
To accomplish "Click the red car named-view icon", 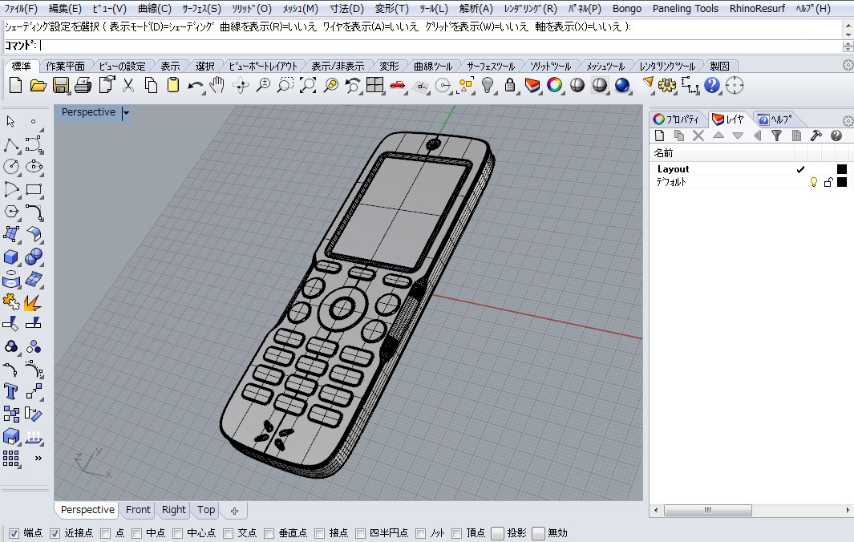I will pos(398,85).
